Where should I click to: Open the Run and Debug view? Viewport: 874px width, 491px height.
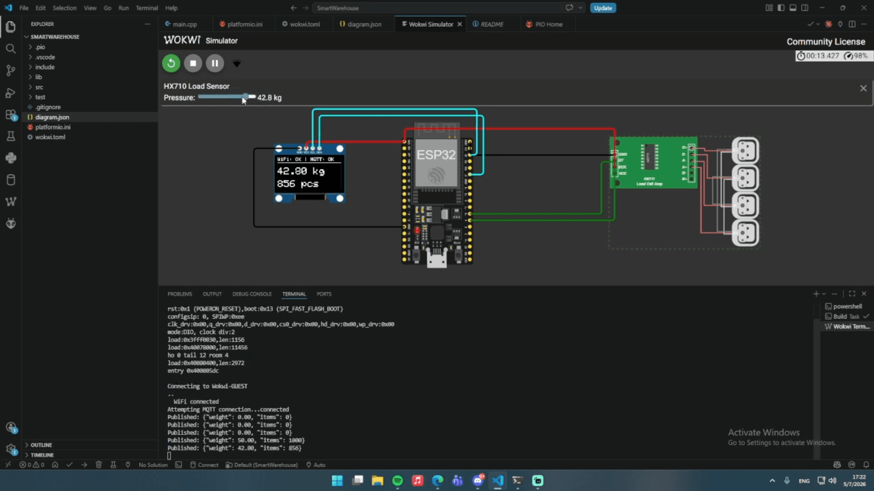click(x=10, y=92)
